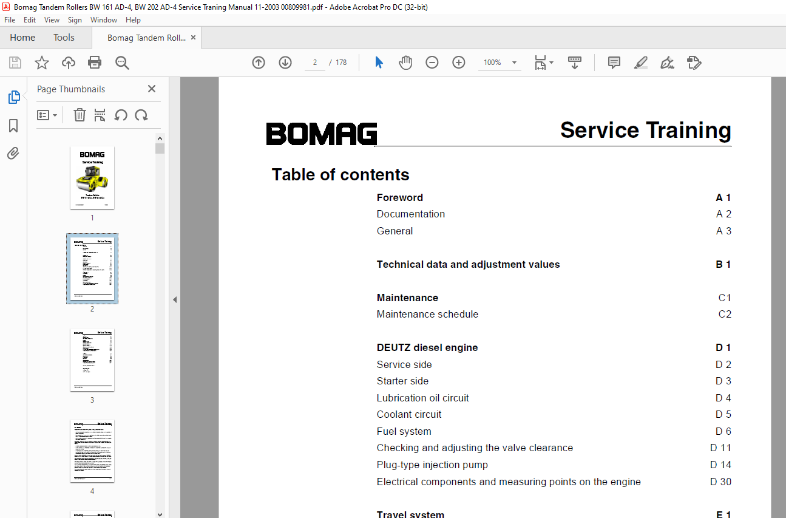The width and height of the screenshot is (786, 518).
Task: Switch to the Home tab
Action: coord(22,38)
